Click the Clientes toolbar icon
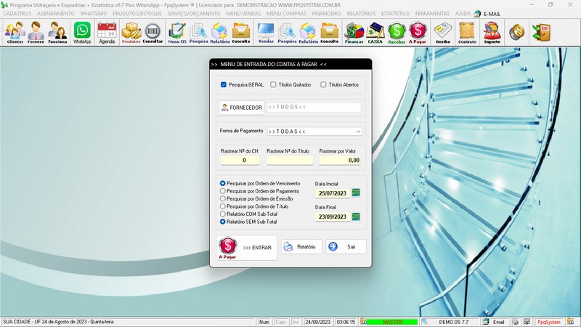581x327 pixels. point(15,33)
